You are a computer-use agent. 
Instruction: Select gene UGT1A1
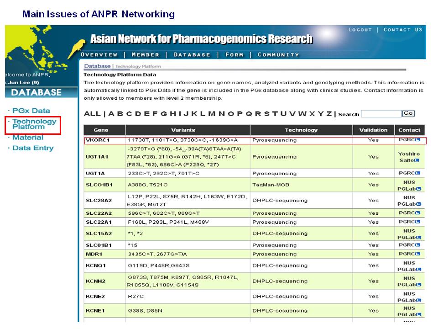coord(97,157)
